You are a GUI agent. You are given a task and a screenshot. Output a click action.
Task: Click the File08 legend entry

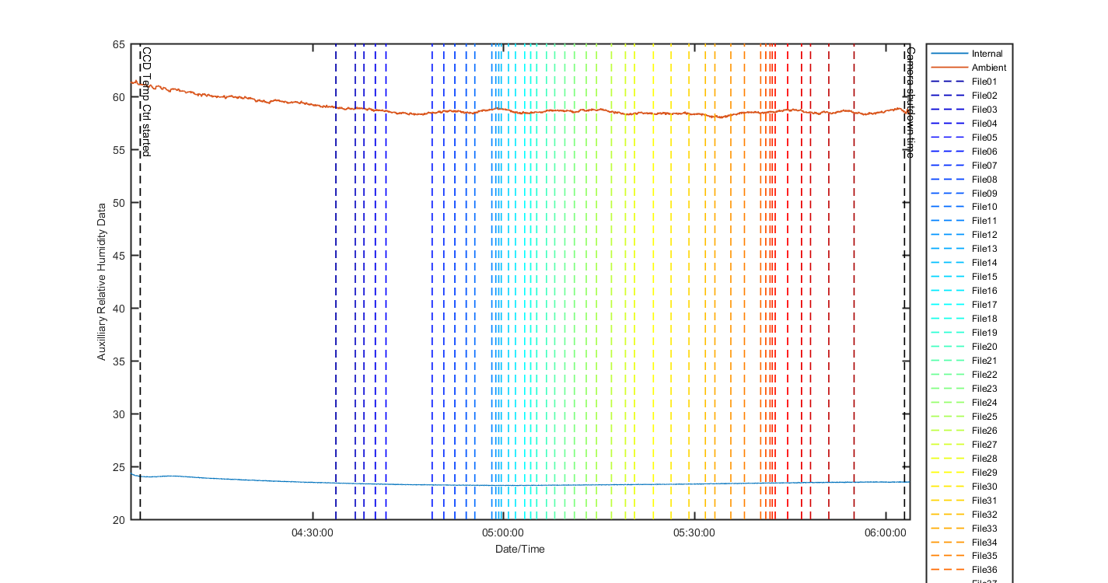(965, 180)
